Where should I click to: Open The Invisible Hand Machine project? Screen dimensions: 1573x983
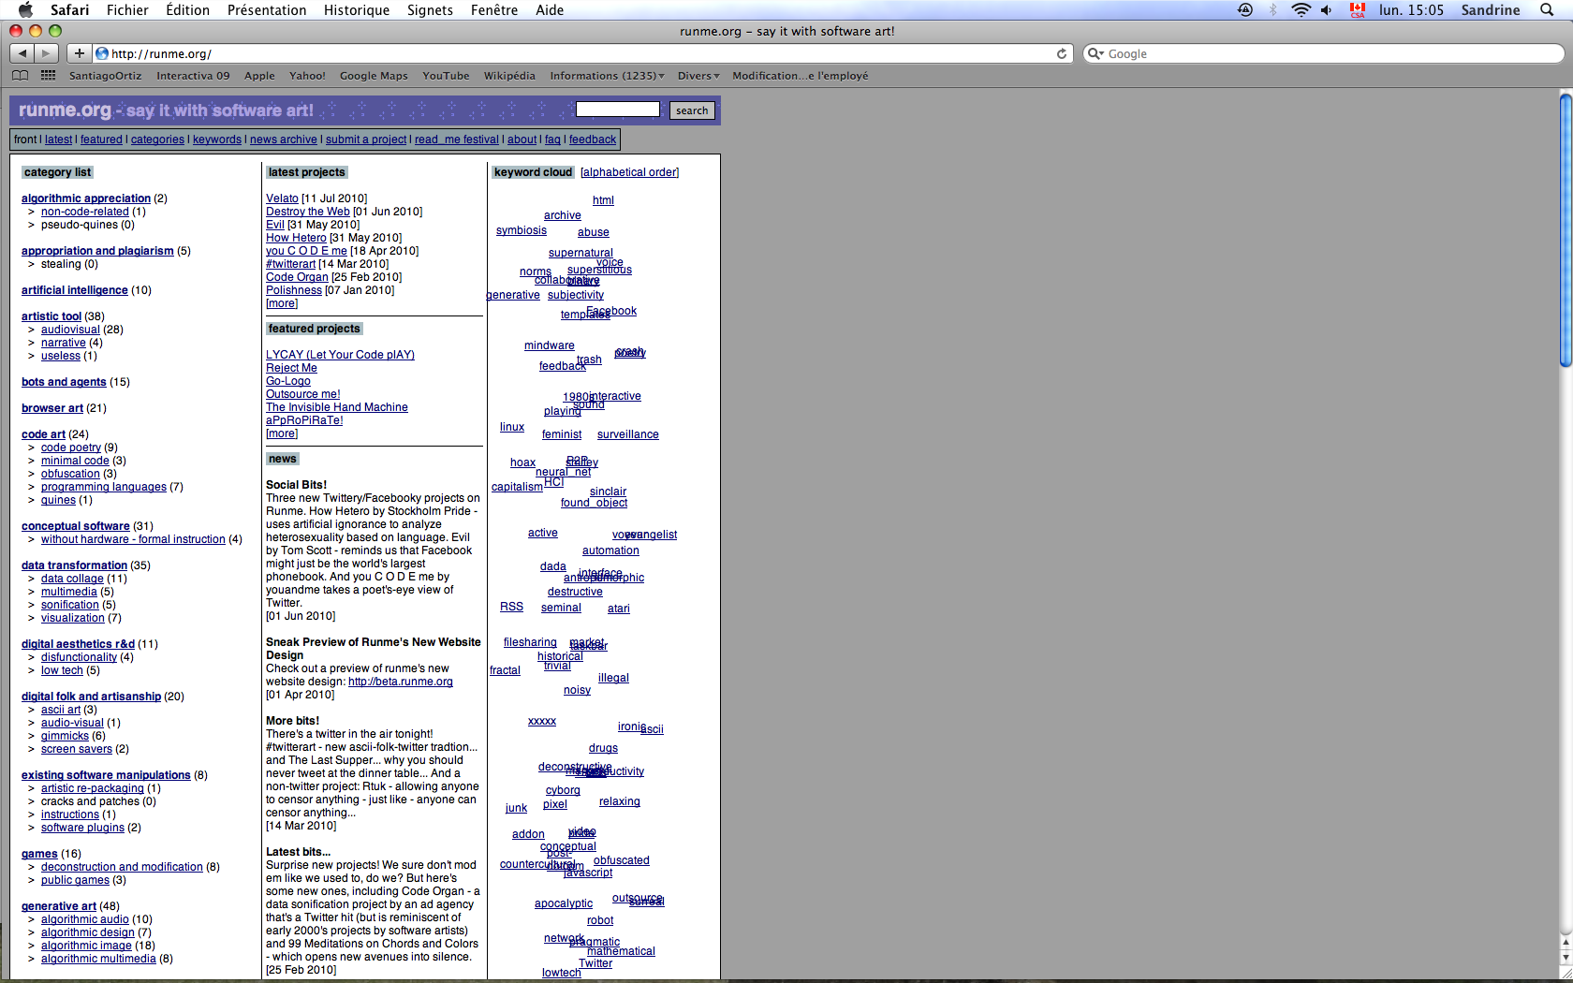tap(337, 407)
